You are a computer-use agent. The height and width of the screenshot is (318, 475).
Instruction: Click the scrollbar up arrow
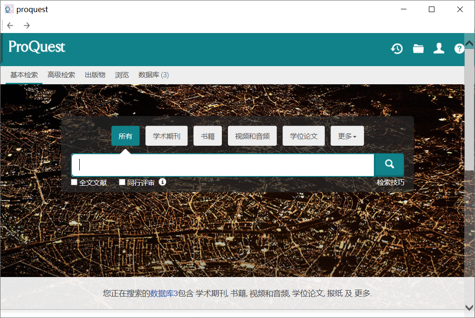tap(469, 44)
